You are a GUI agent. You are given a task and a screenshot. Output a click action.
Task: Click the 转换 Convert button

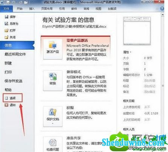[53, 80]
